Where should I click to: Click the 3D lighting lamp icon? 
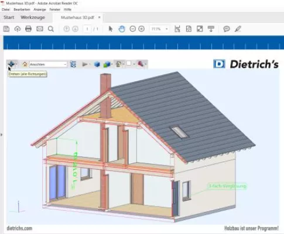[118, 64]
